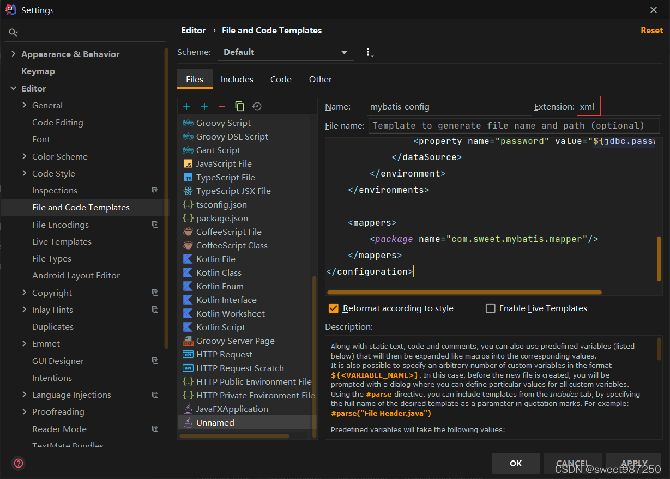Click the Copy Template icon
The image size is (670, 479).
click(239, 106)
